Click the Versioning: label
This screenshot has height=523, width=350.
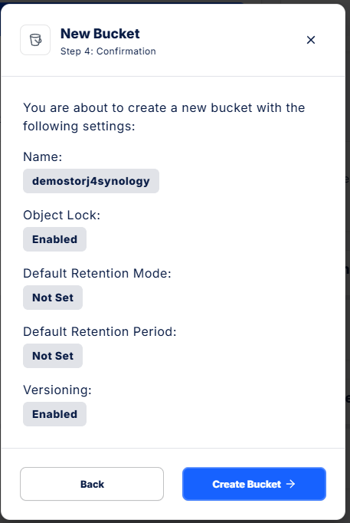click(57, 390)
